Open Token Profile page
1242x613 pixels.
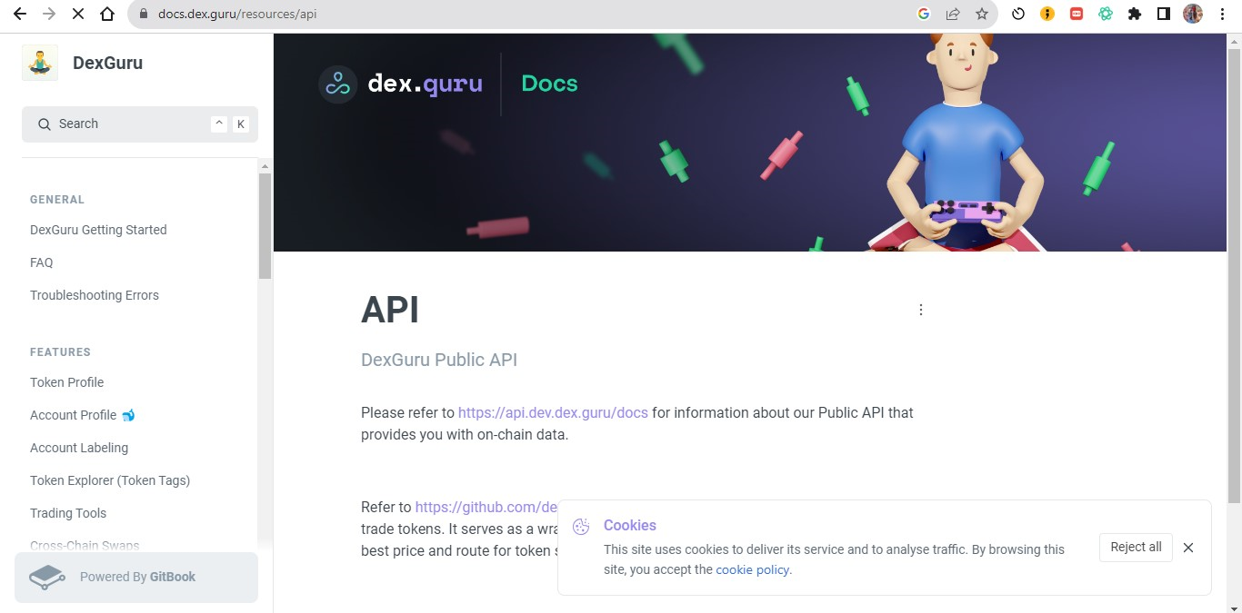point(67,382)
